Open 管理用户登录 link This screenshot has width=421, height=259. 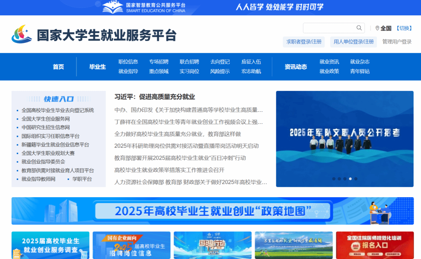(x=397, y=42)
